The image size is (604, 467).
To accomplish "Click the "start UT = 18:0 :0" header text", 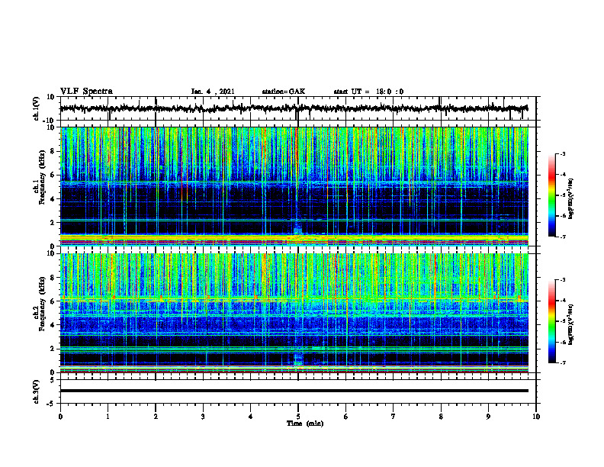I will click(368, 92).
